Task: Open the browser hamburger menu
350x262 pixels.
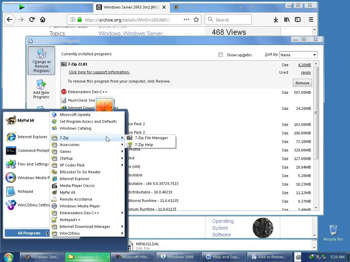Action: click(311, 19)
